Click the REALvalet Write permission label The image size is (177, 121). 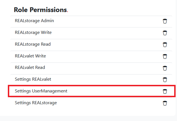pos(30,56)
